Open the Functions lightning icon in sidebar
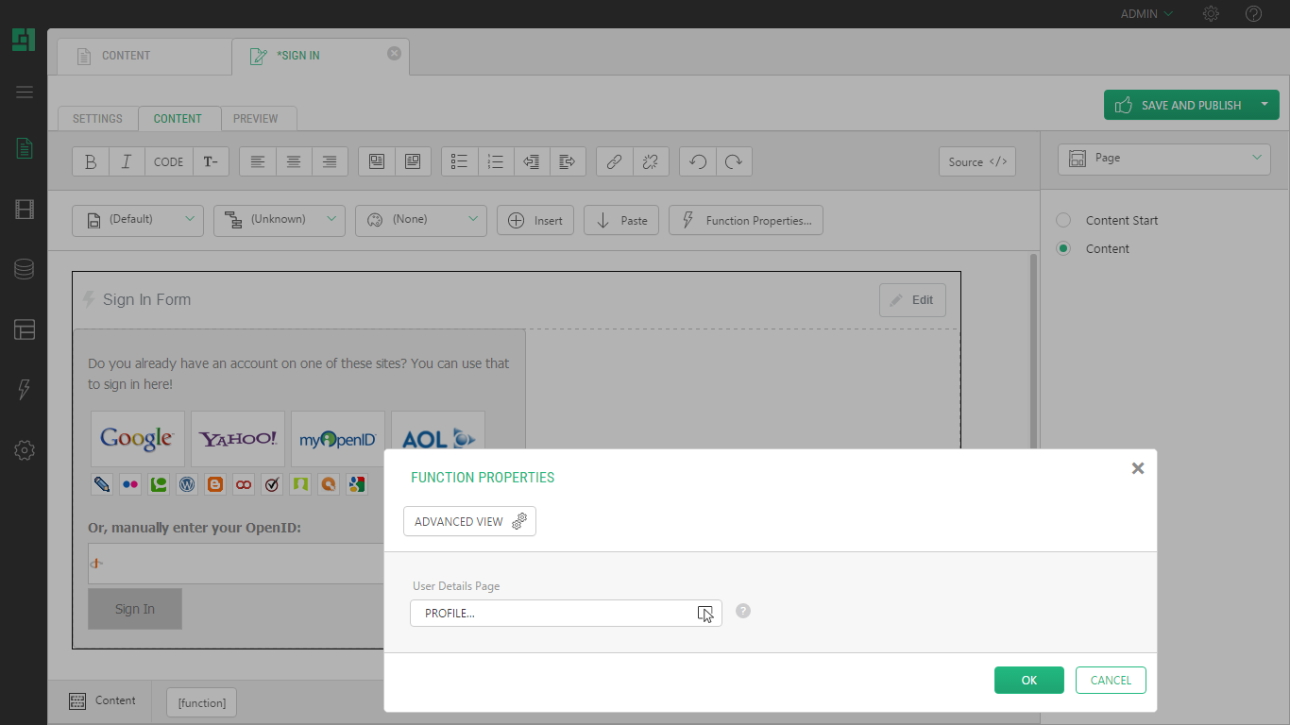Screen dimensions: 1290x725 25,389
